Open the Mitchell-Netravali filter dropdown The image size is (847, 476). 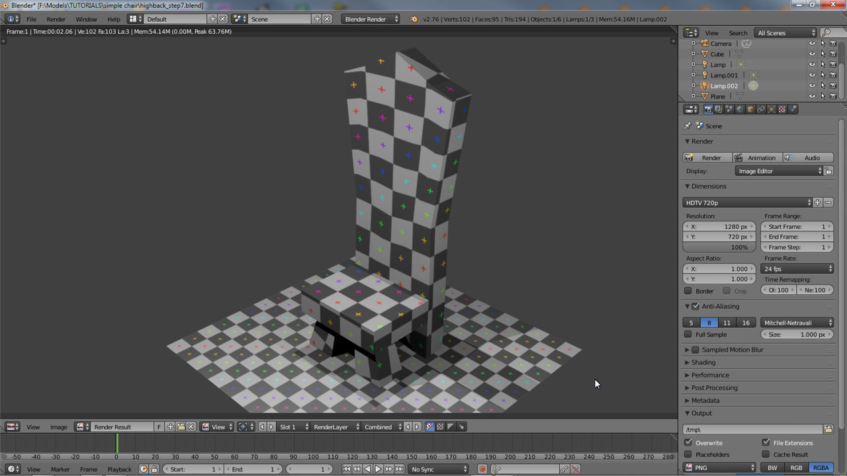pyautogui.click(x=797, y=323)
